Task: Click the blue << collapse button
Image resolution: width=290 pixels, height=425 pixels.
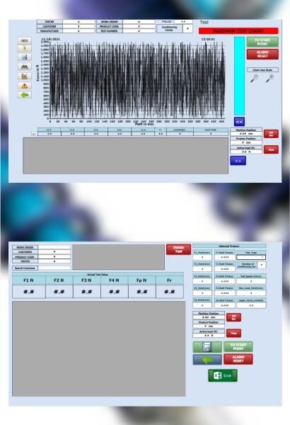Action: (239, 122)
